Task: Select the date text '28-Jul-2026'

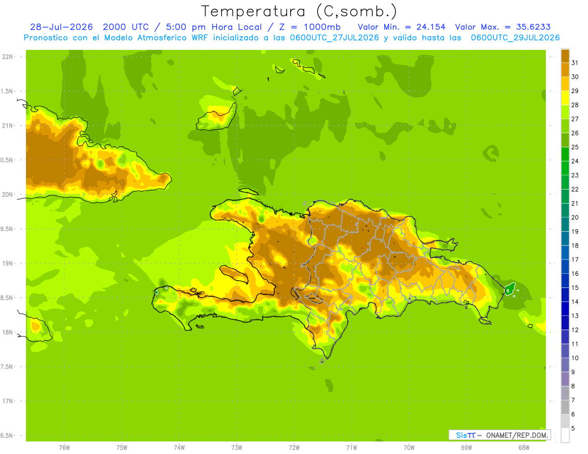Action: [x=61, y=27]
